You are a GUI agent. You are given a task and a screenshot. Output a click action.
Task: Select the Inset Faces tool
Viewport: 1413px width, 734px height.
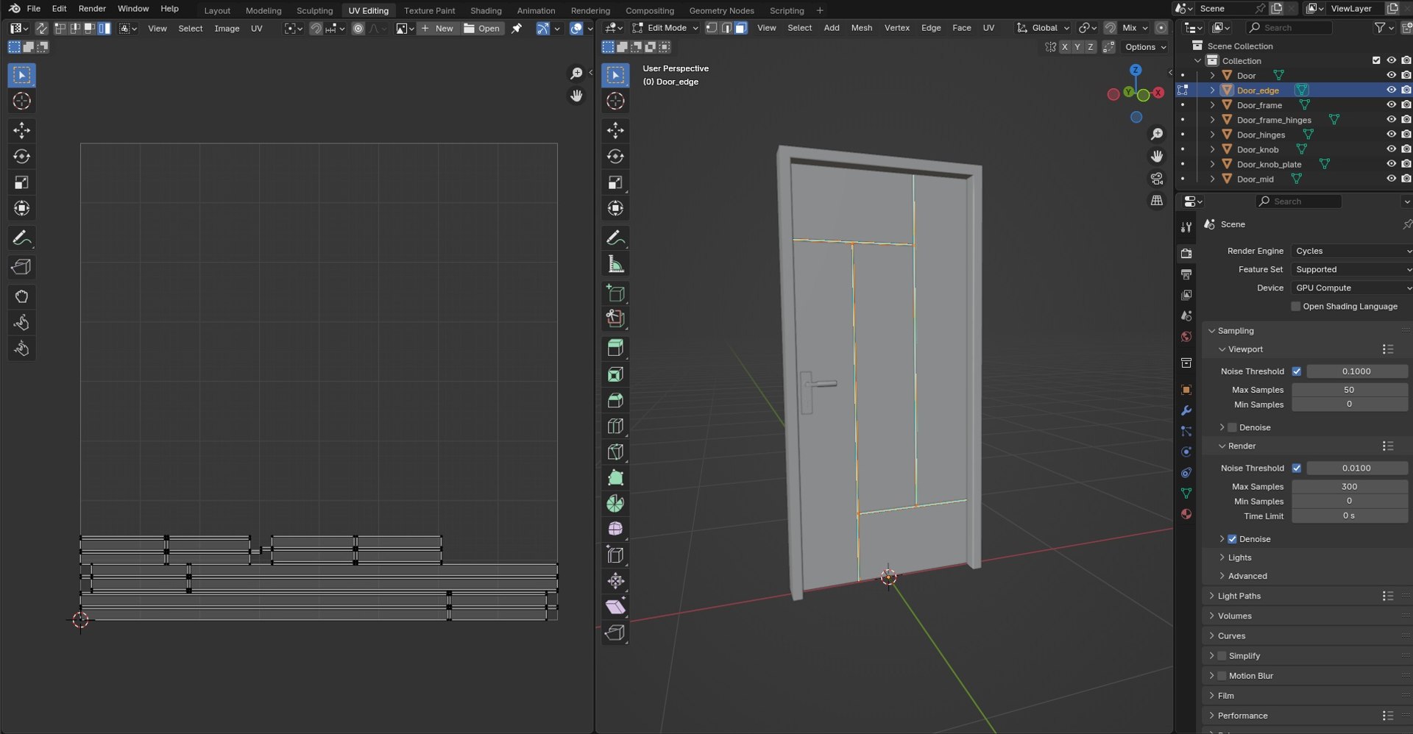615,375
